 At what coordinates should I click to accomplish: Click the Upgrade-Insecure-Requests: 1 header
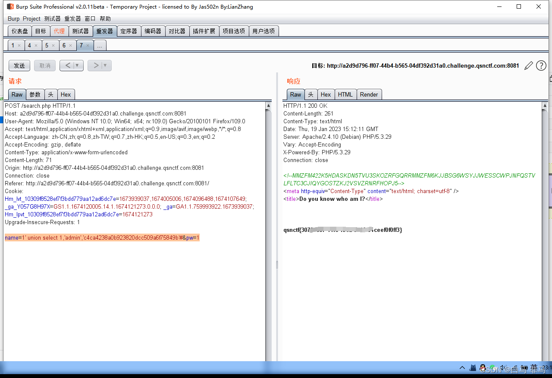(42, 222)
